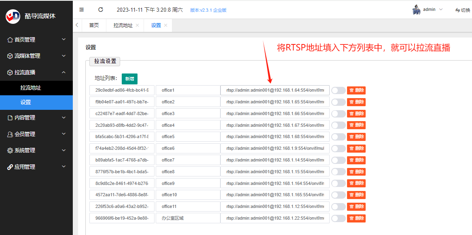Expand the 首页管理 sidebar menu
The height and width of the screenshot is (235, 472).
36,39
